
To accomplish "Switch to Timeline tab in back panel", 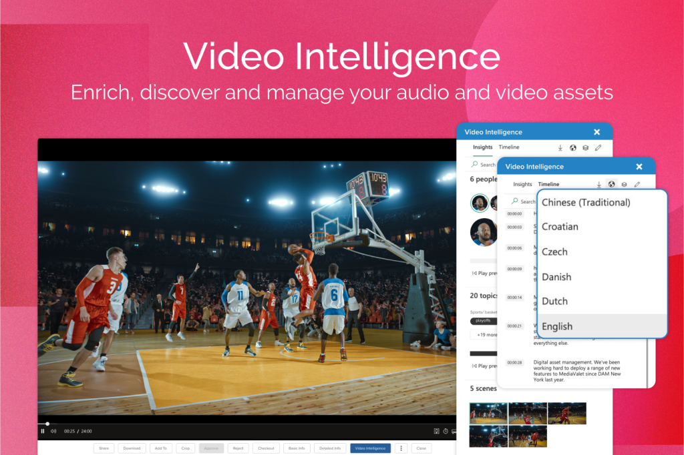I will coord(509,147).
